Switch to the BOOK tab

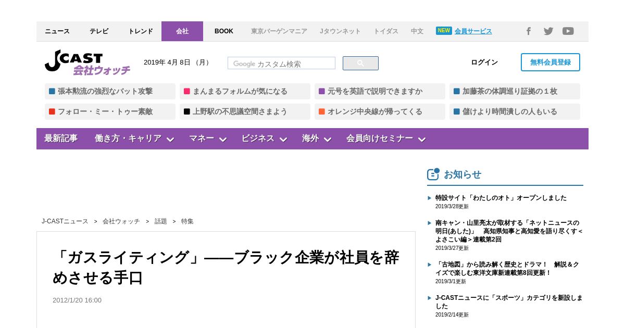(224, 31)
